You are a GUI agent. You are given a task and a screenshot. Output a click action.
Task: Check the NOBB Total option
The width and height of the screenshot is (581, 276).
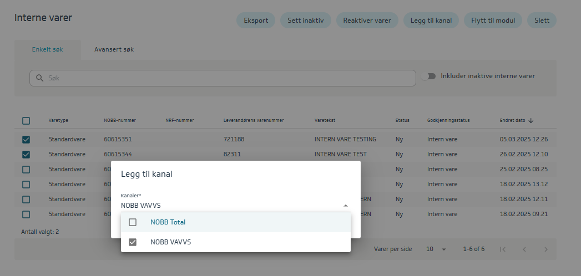(133, 222)
